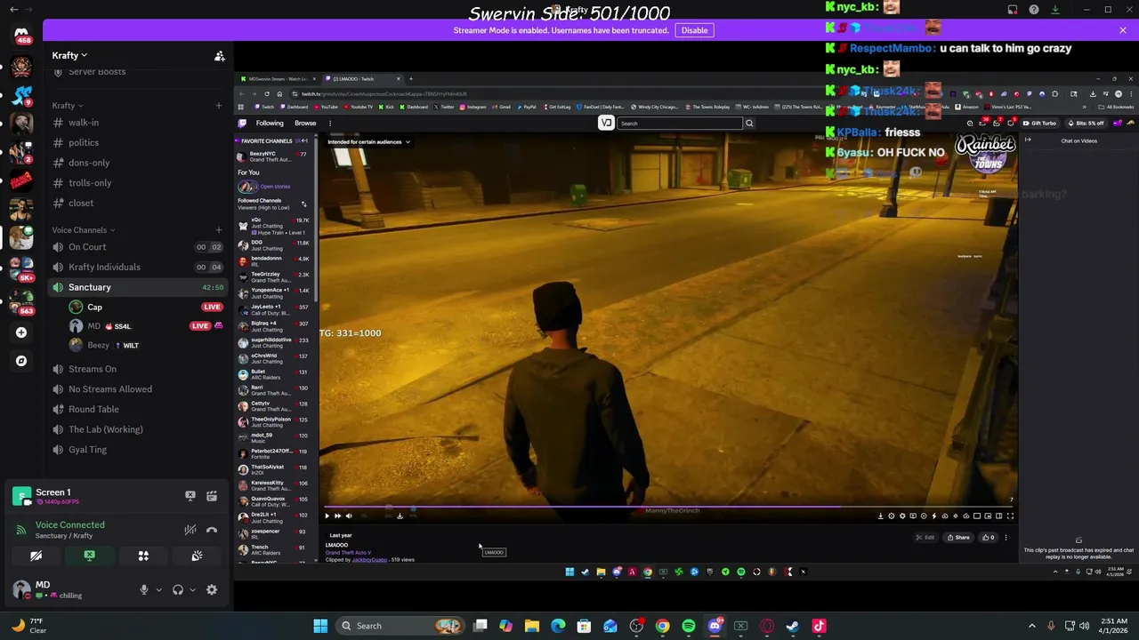The height and width of the screenshot is (640, 1139).
Task: Select user Beezy in the Sanctuary channel
Action: tap(145, 345)
